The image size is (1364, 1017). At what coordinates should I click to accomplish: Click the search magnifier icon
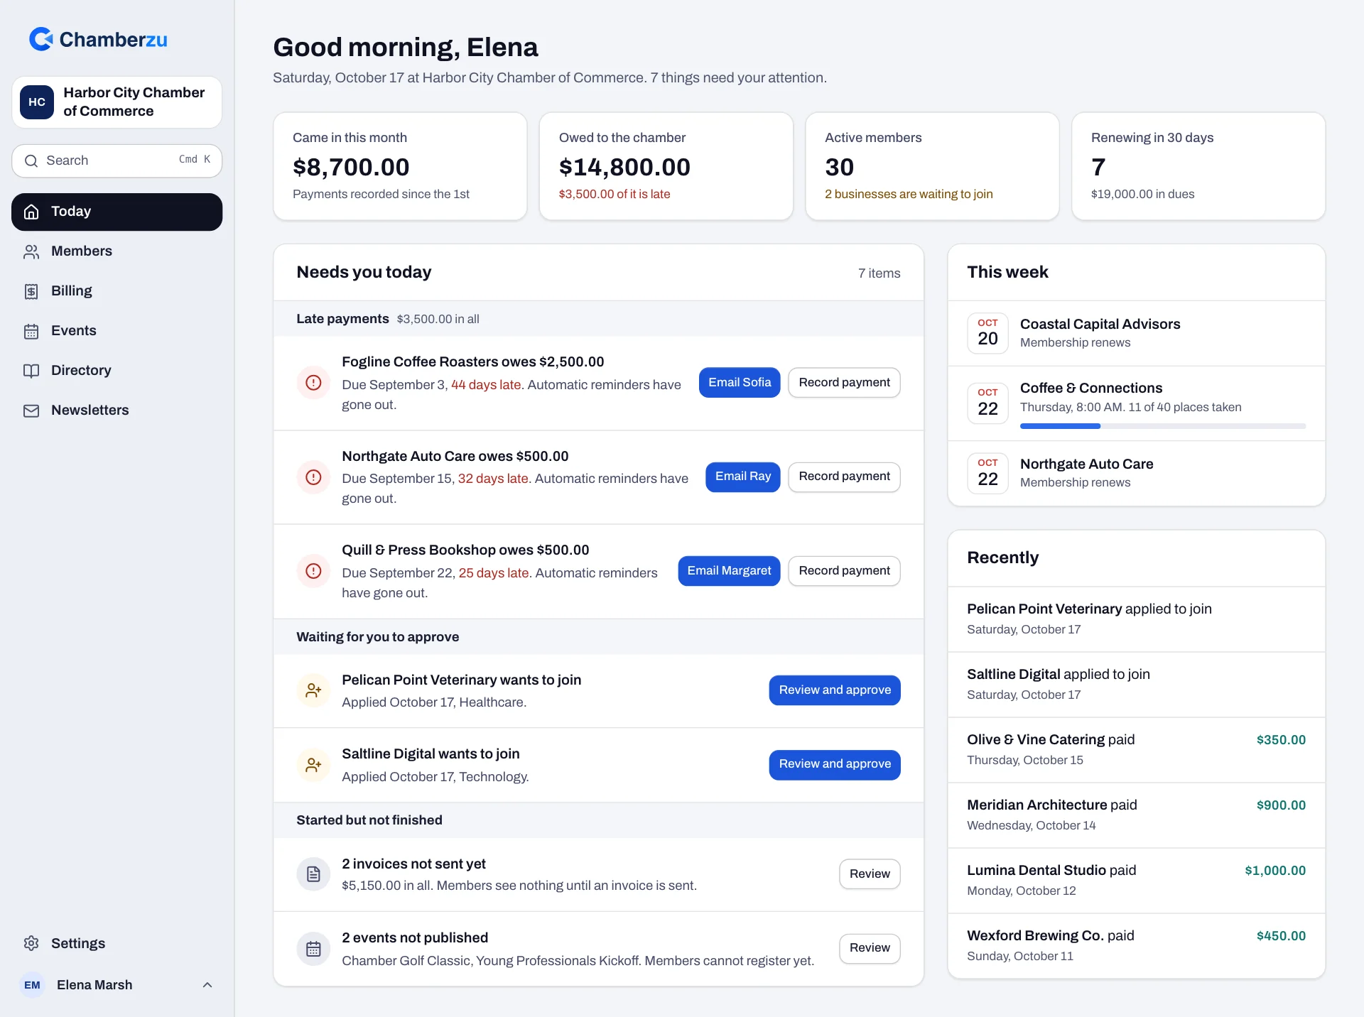31,161
